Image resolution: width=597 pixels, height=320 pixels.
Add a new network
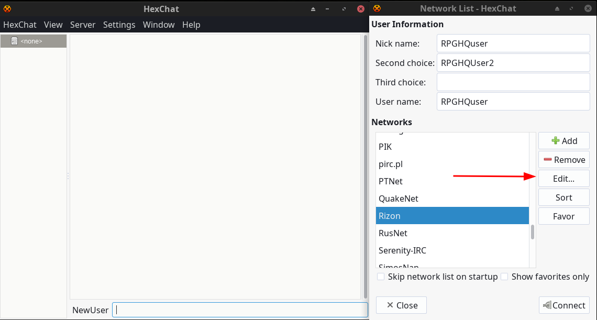click(x=564, y=141)
